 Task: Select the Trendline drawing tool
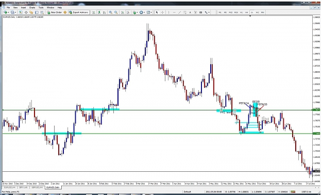point(179,12)
